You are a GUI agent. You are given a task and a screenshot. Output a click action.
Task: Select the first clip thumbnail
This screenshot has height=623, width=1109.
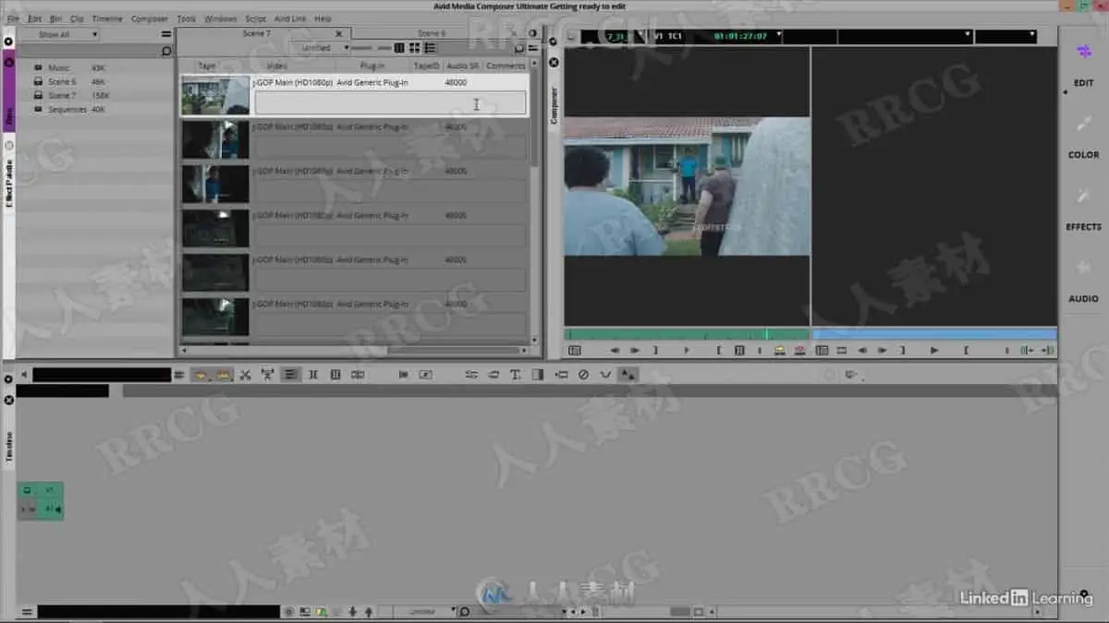coord(215,96)
